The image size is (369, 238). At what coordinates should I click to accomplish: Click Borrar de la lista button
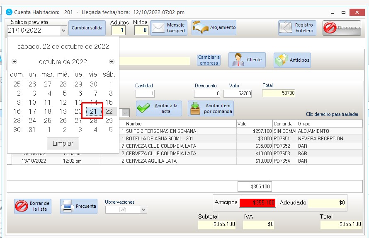coord(33,206)
